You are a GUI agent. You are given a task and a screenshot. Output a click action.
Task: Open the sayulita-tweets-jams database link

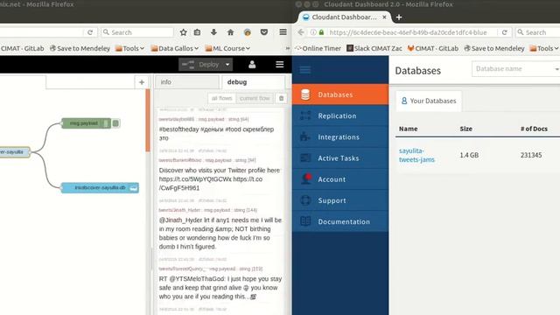(416, 155)
